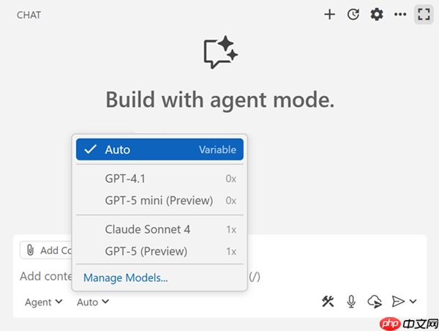Choose GPT-5 (Preview) model
The height and width of the screenshot is (331, 439).
pyautogui.click(x=160, y=251)
